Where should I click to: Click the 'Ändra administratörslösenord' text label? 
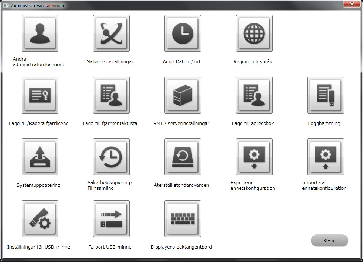coord(38,62)
